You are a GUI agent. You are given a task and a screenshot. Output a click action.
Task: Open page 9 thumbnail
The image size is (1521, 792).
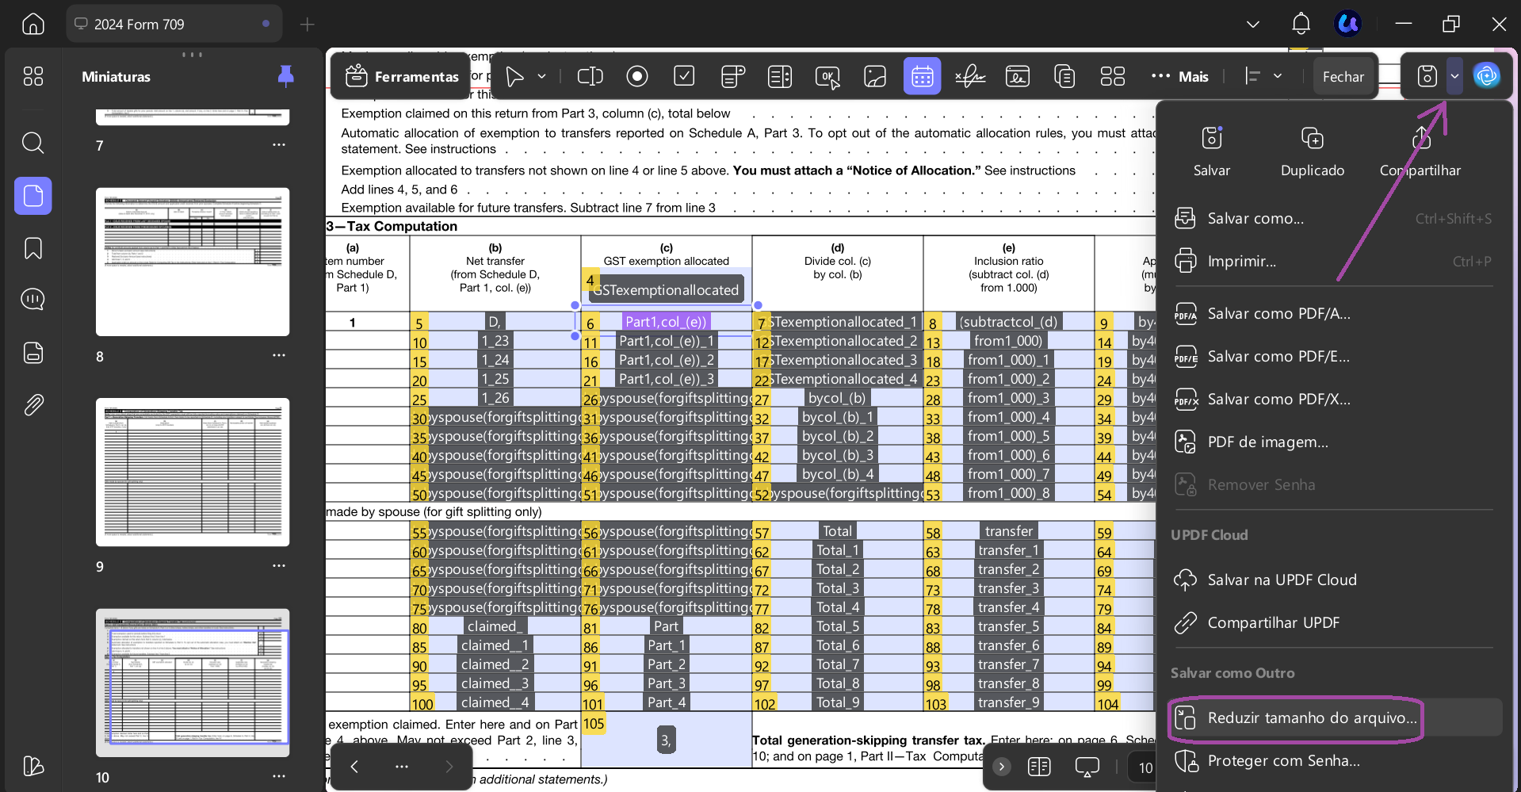pos(193,472)
